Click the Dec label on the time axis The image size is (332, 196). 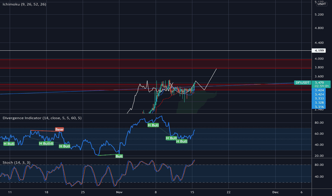[x=275, y=192]
